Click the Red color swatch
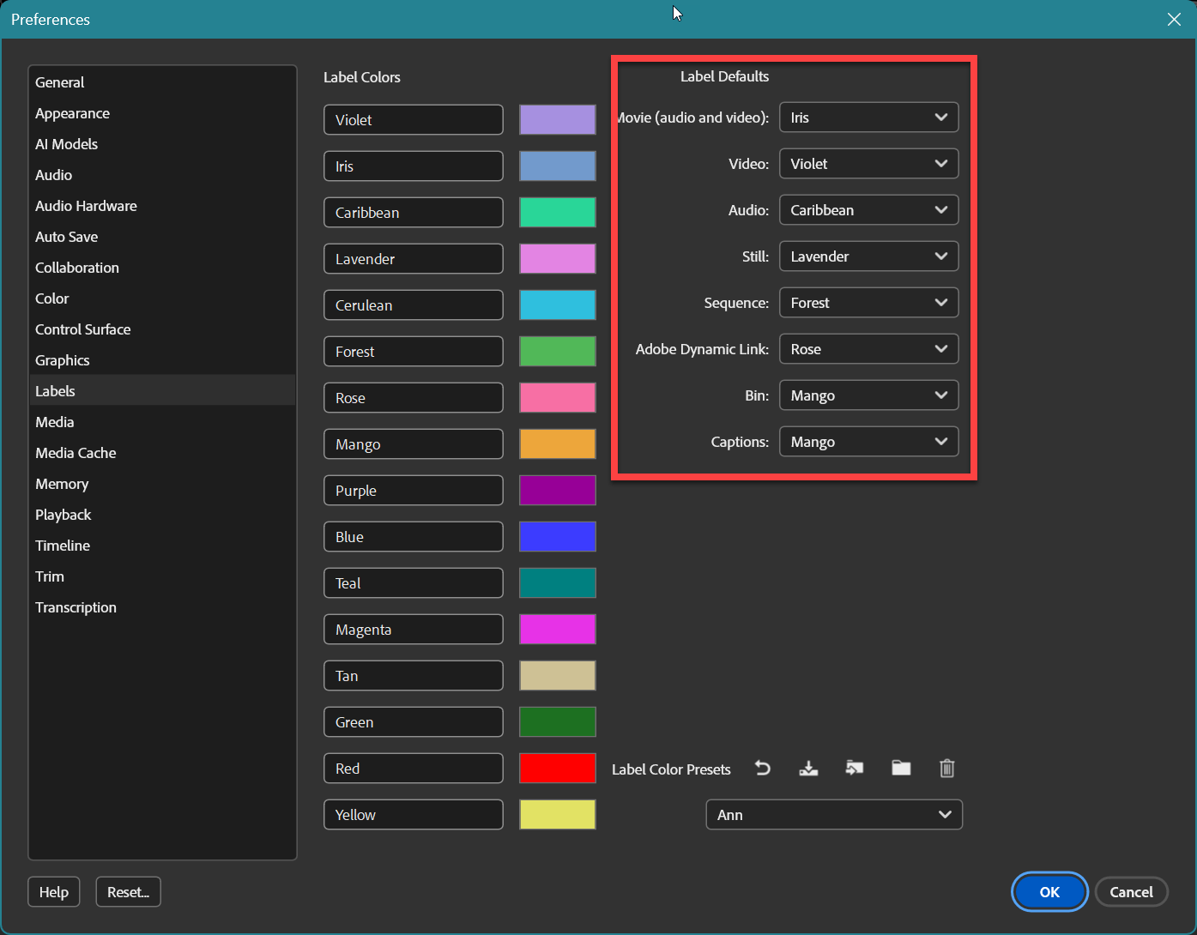This screenshot has height=935, width=1197. click(557, 768)
